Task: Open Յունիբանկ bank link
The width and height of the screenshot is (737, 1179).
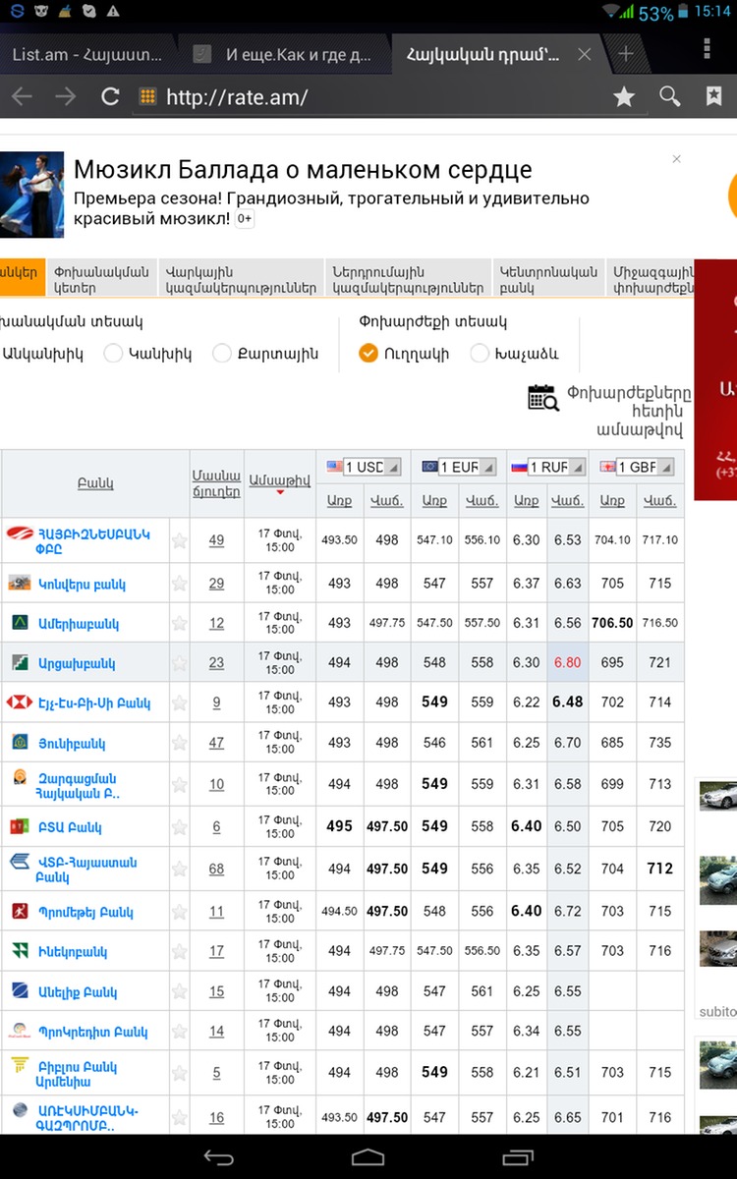Action: [x=72, y=744]
